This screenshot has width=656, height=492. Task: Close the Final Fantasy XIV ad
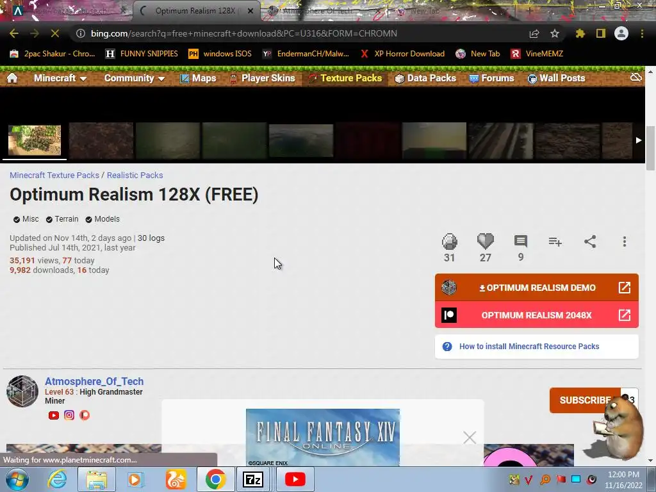tap(470, 438)
